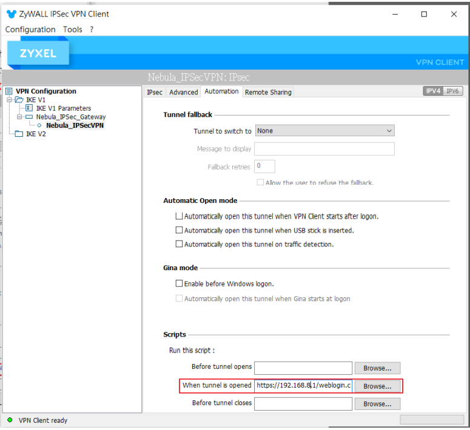Select the Nebula_IPSec_Gateway tree node

click(x=70, y=117)
